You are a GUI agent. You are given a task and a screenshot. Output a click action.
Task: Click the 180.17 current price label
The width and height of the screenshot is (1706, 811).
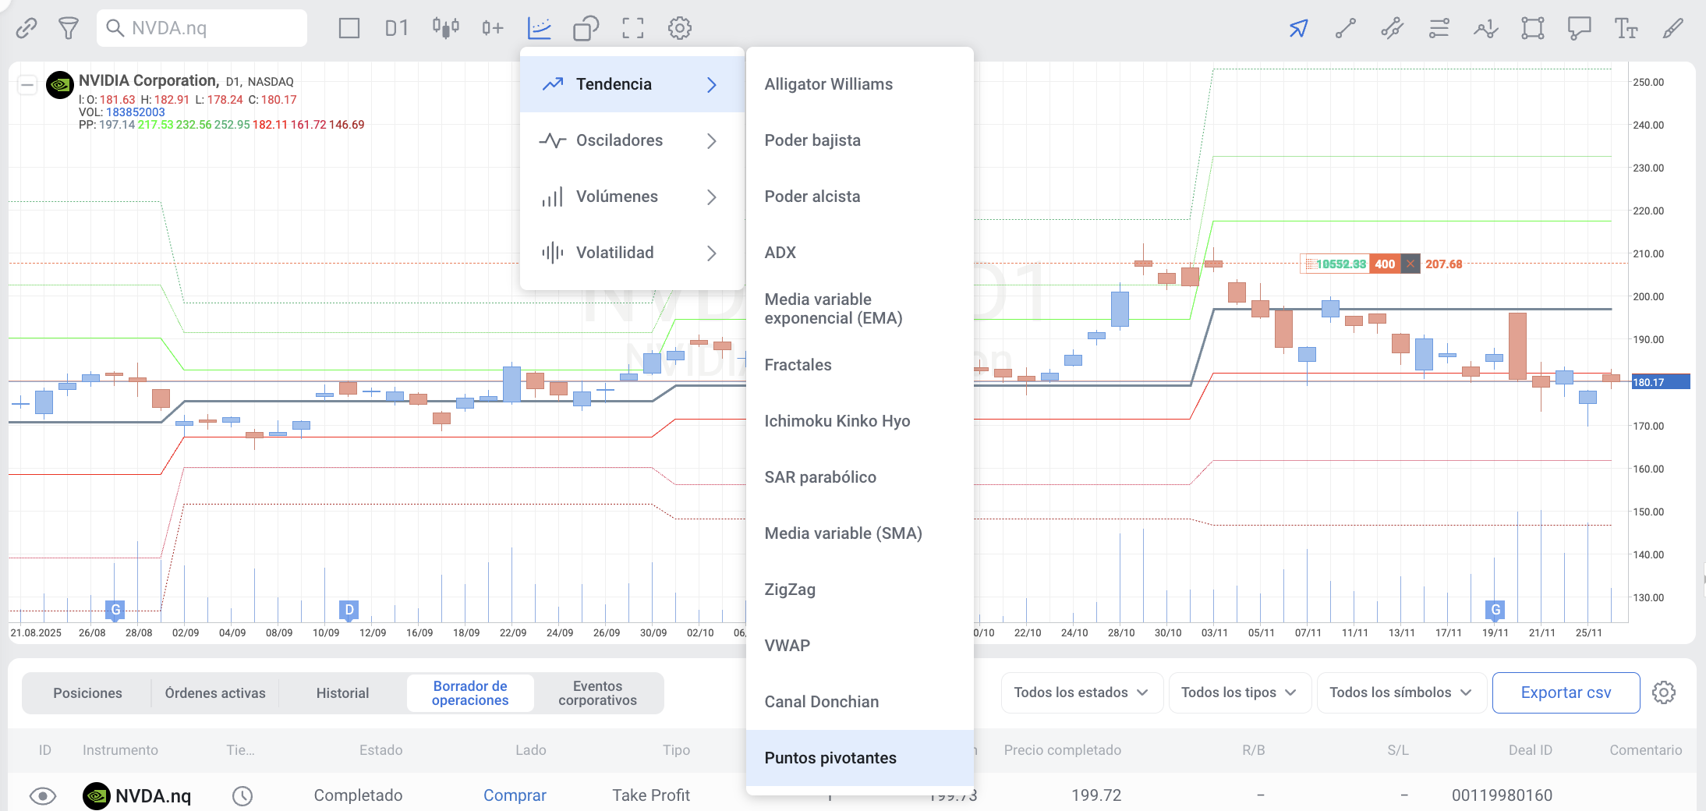(x=1660, y=382)
